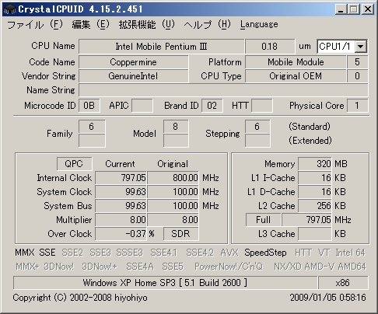
Task: Maximize the CrystalCPUID window
Action: (354, 9)
